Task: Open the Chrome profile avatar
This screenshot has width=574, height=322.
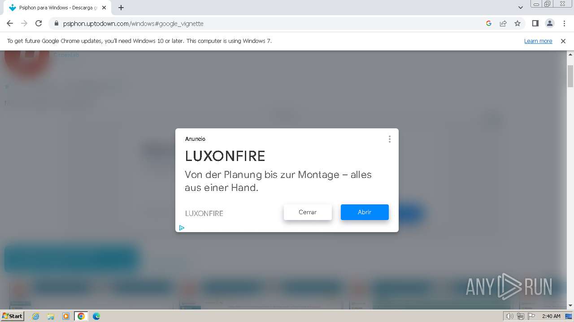Action: coord(550,23)
